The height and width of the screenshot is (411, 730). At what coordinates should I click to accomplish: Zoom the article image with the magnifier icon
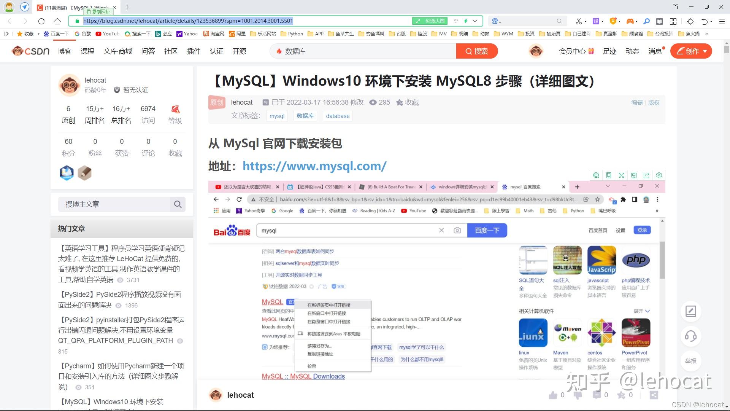(x=596, y=175)
